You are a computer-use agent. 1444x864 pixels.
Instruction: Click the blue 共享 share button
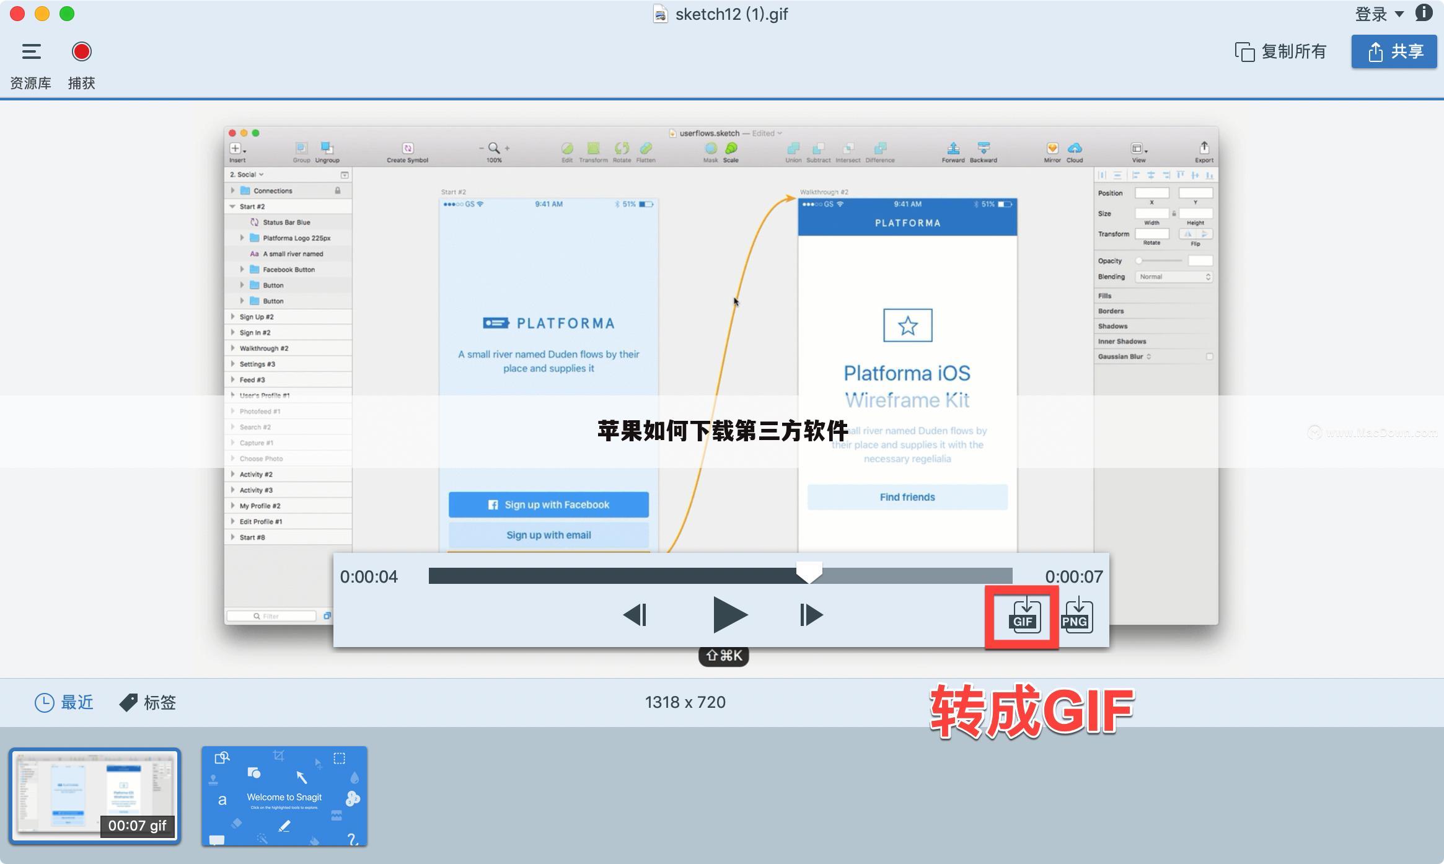pos(1394,51)
